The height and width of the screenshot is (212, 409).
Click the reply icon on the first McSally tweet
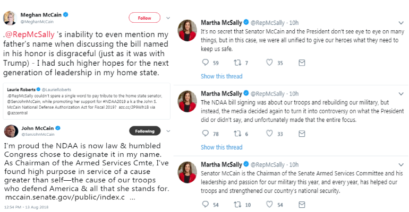(x=206, y=63)
